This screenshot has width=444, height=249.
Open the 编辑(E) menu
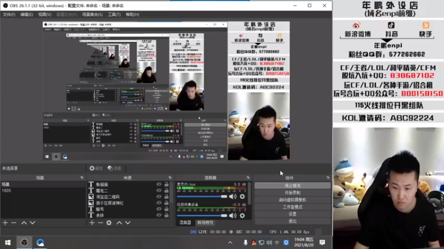click(x=27, y=14)
